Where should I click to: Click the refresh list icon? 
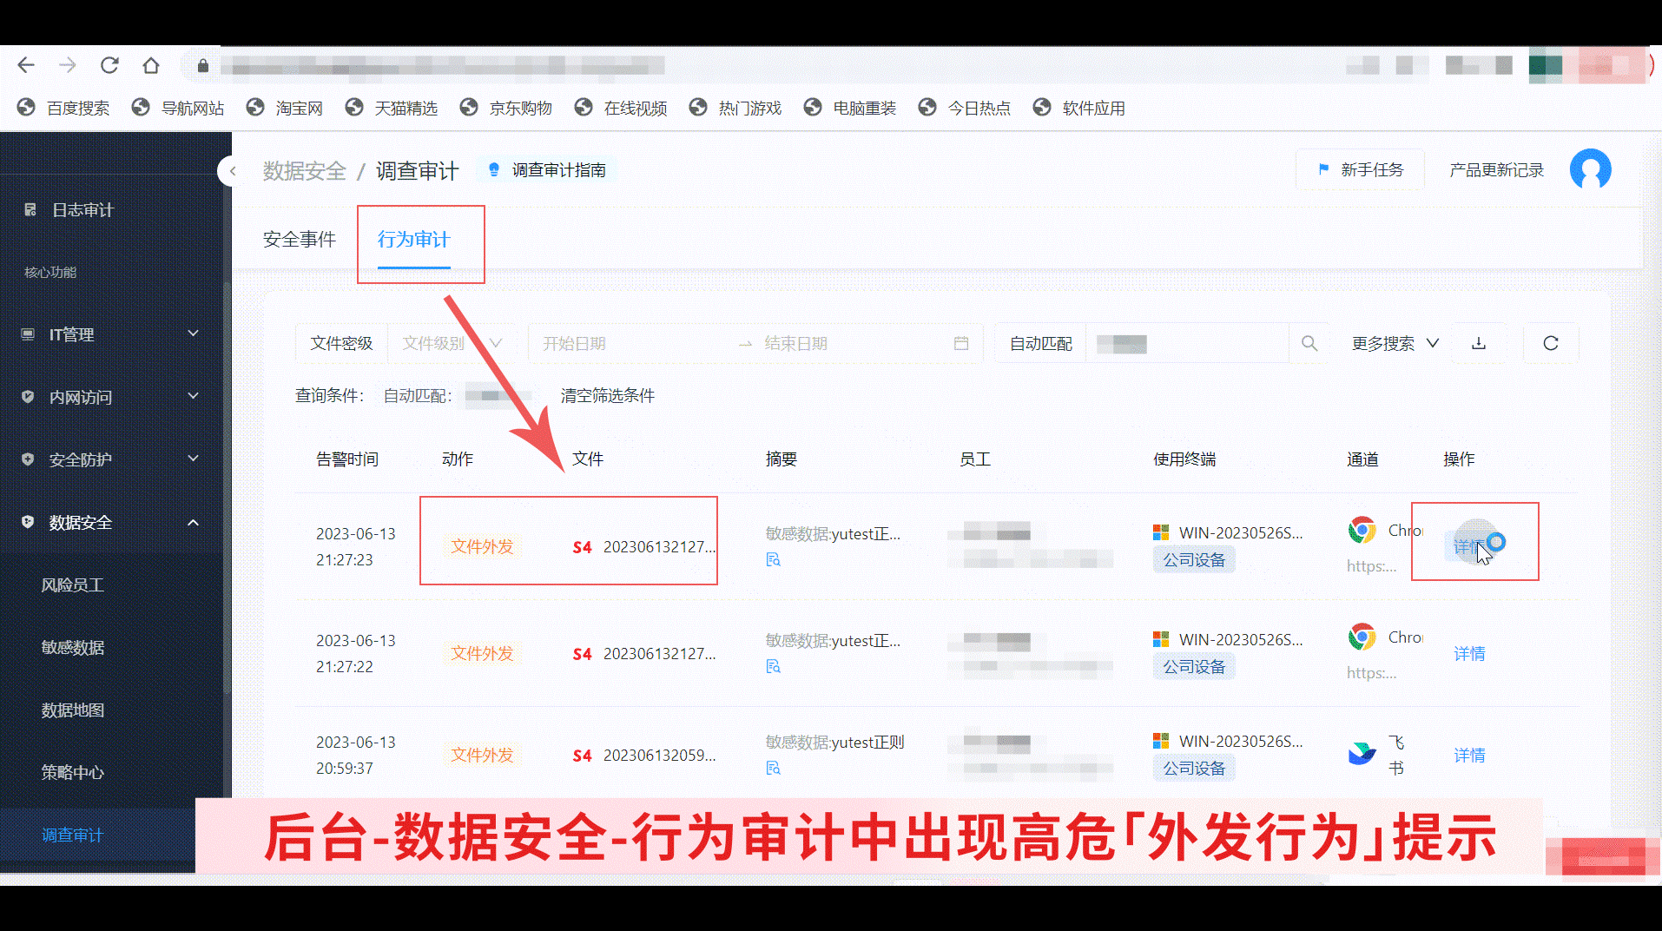click(x=1551, y=343)
